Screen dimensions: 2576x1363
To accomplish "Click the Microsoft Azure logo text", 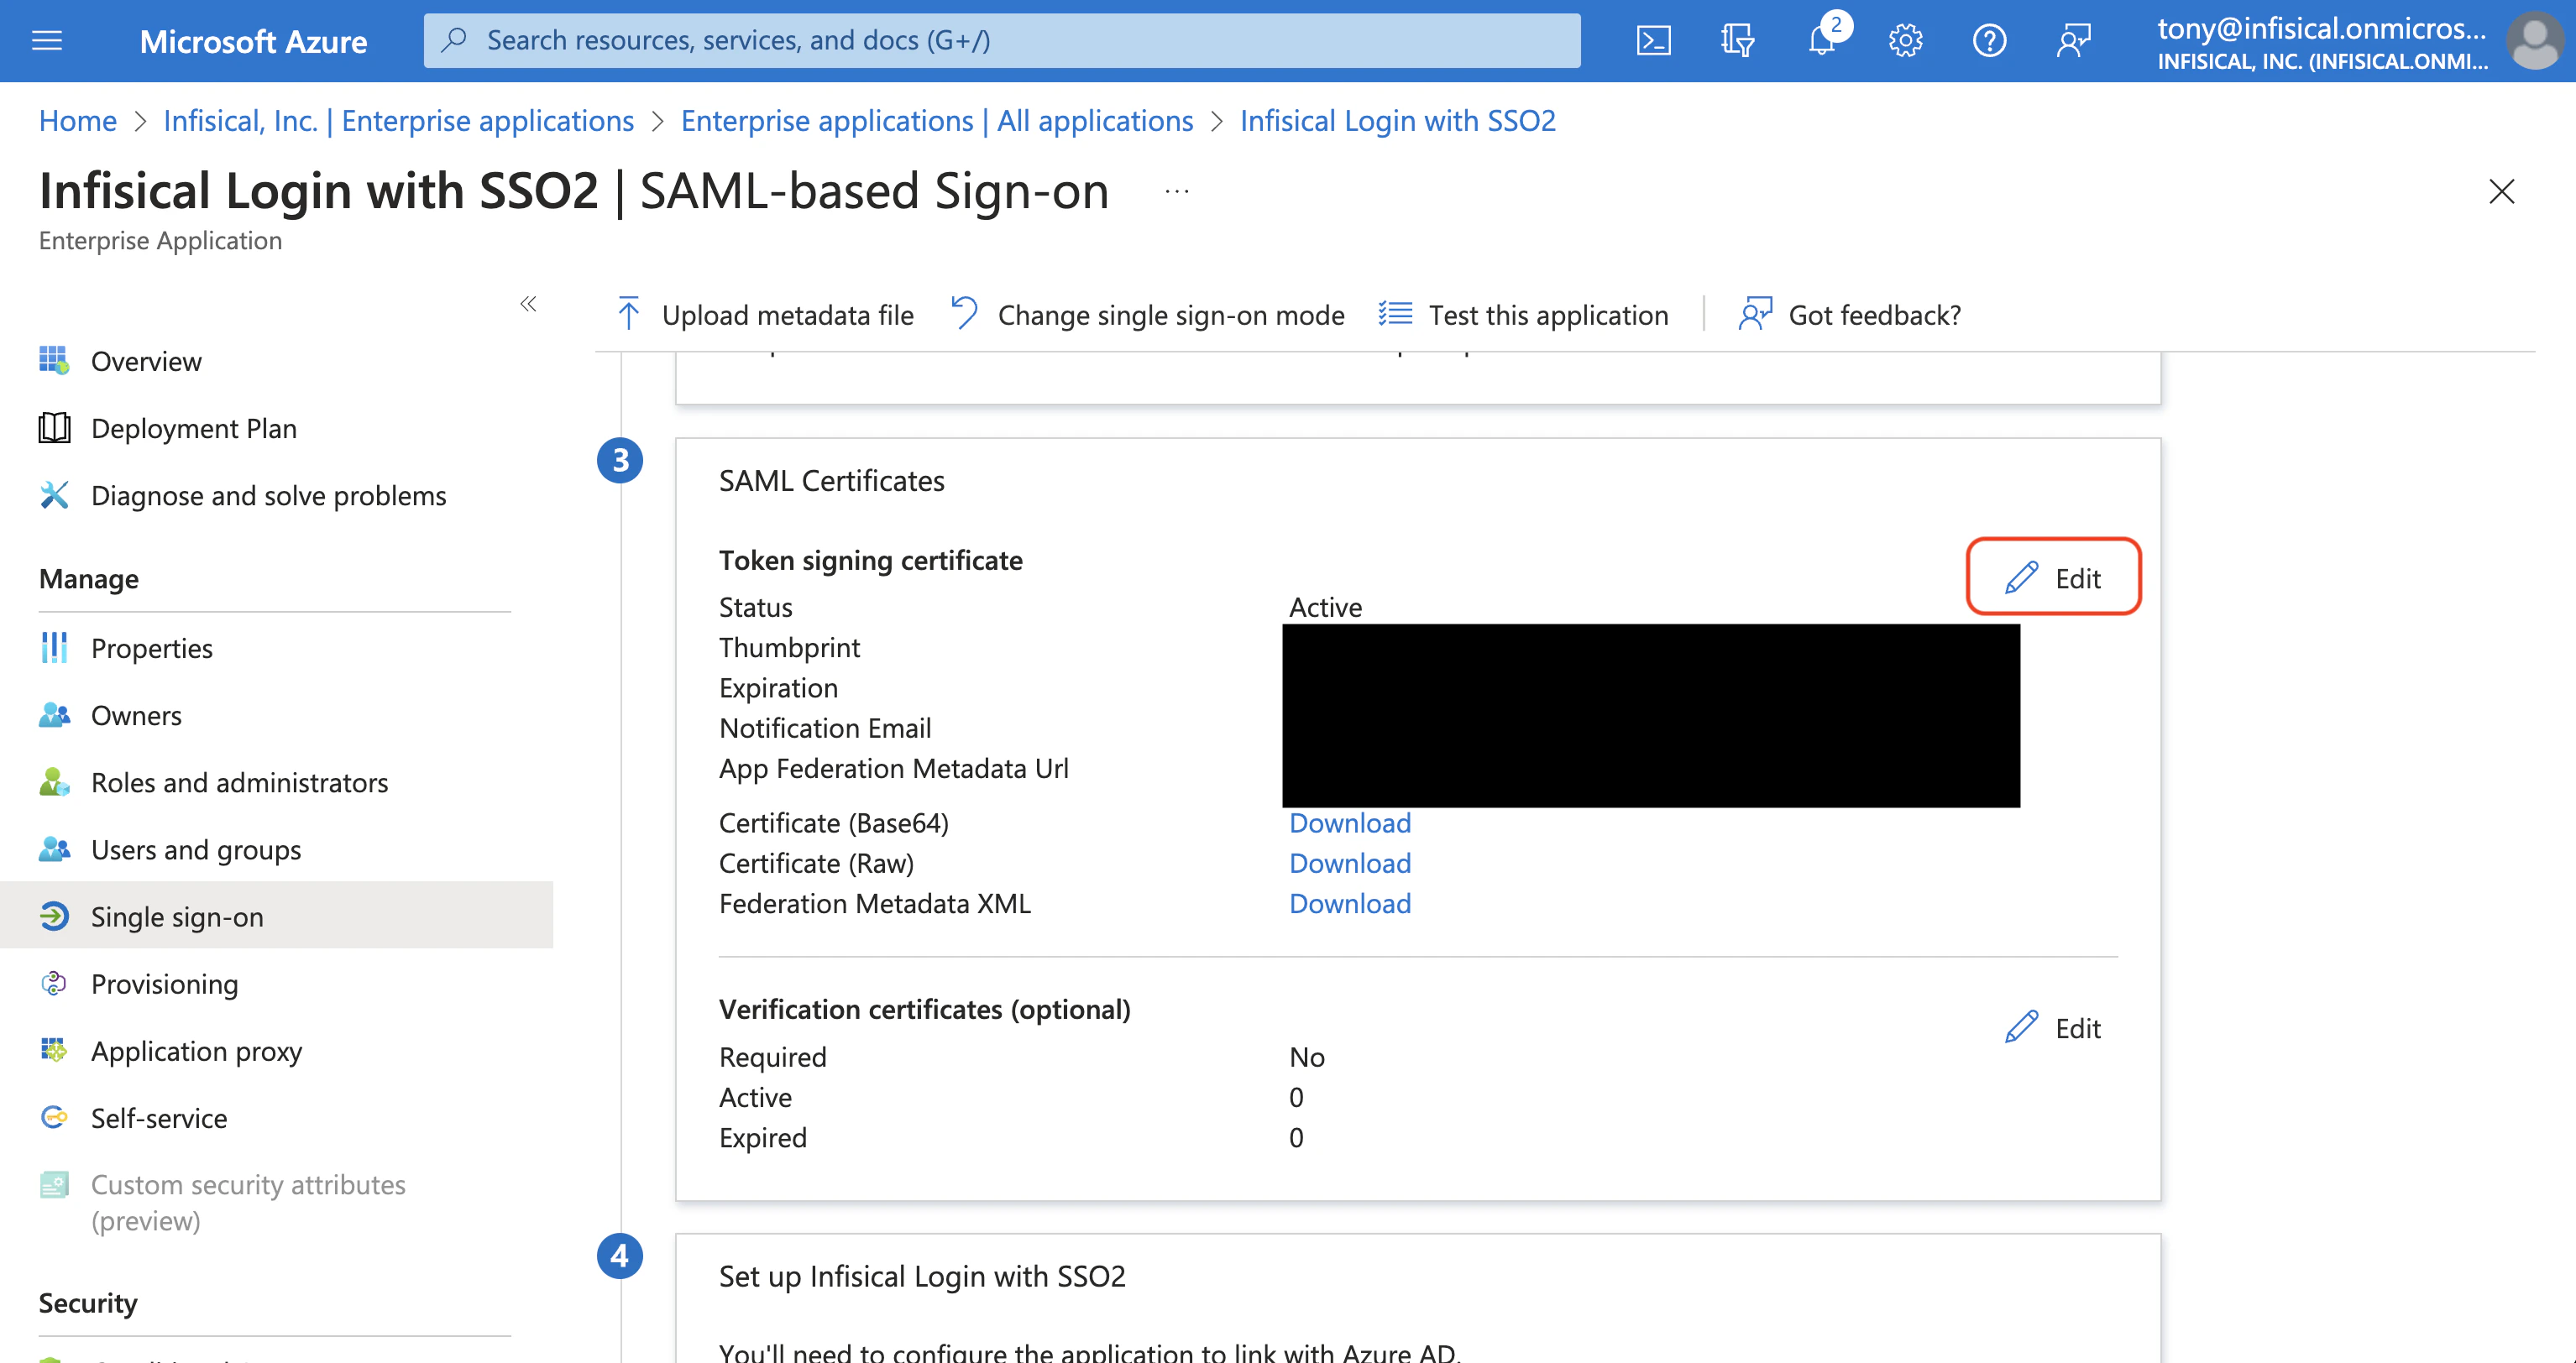I will [x=253, y=41].
